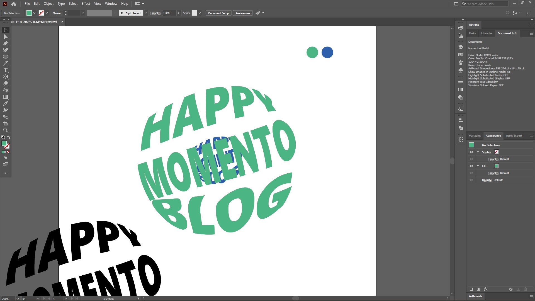Select the Ellipse tool
The image size is (535, 301).
coord(6,57)
